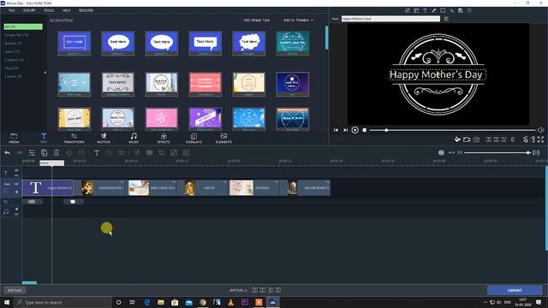Open the ELEMENTS tab
Image resolution: width=548 pixels, height=308 pixels.
coord(223,139)
